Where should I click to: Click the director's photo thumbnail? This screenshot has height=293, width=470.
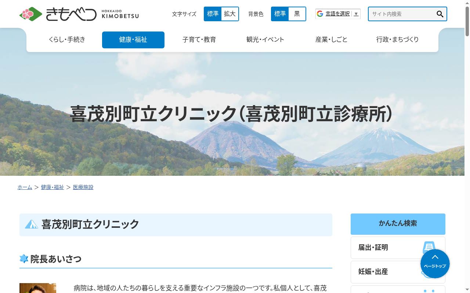[38, 288]
